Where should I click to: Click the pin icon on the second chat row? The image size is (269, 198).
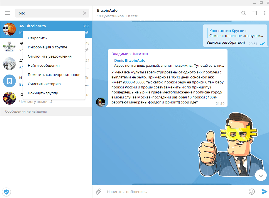pyautogui.click(x=87, y=50)
